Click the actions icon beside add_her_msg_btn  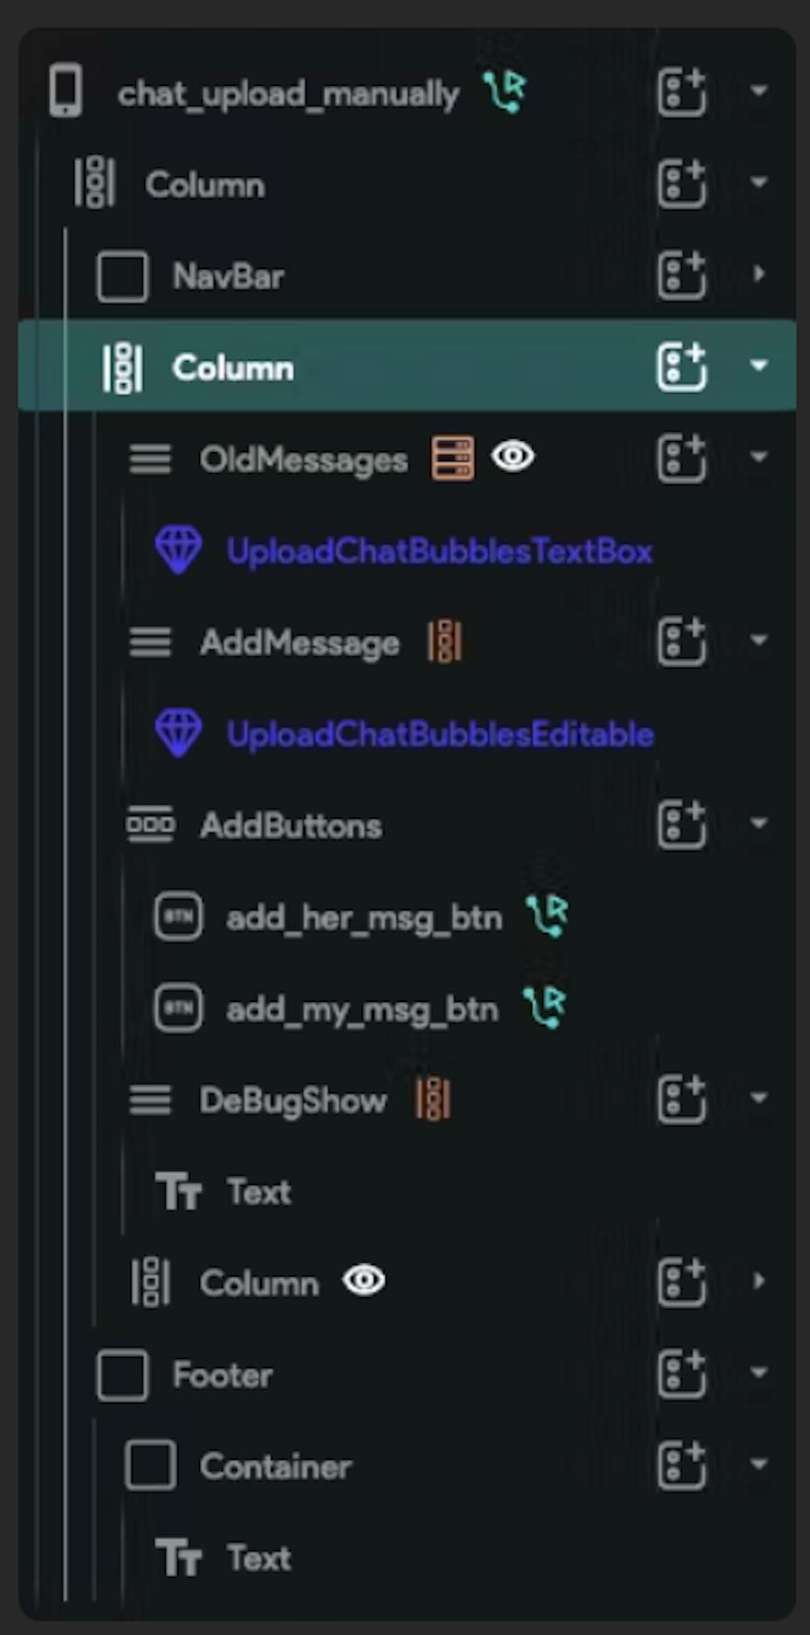click(548, 916)
